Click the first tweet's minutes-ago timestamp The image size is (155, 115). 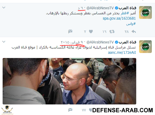click(x=81, y=8)
